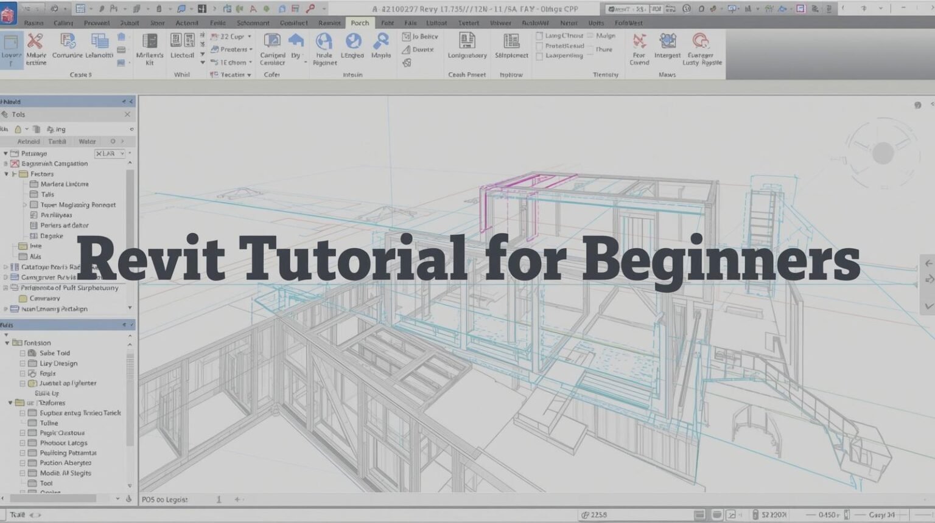Click the For Covend scissors icon

639,40
